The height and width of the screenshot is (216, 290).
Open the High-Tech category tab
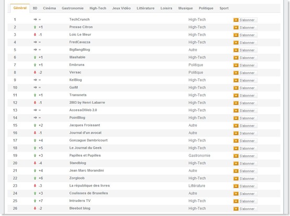98,8
